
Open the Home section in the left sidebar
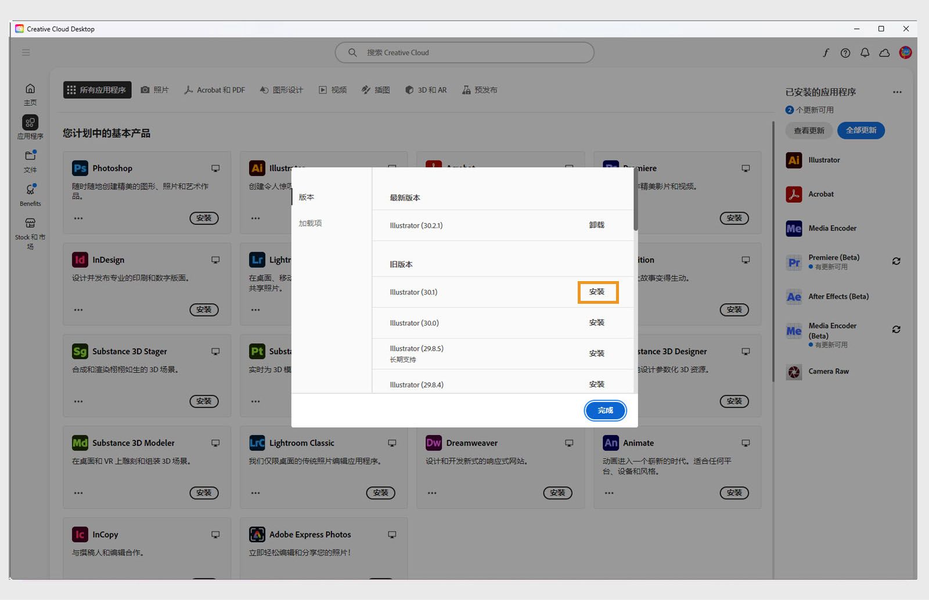pyautogui.click(x=30, y=93)
